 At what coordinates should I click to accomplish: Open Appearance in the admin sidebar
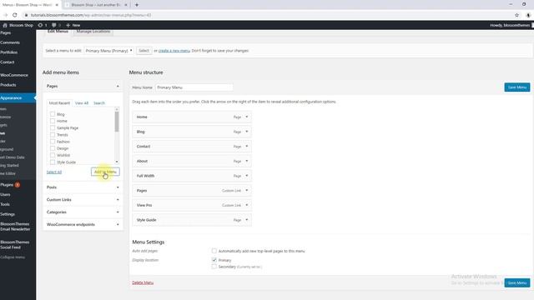pyautogui.click(x=18, y=98)
